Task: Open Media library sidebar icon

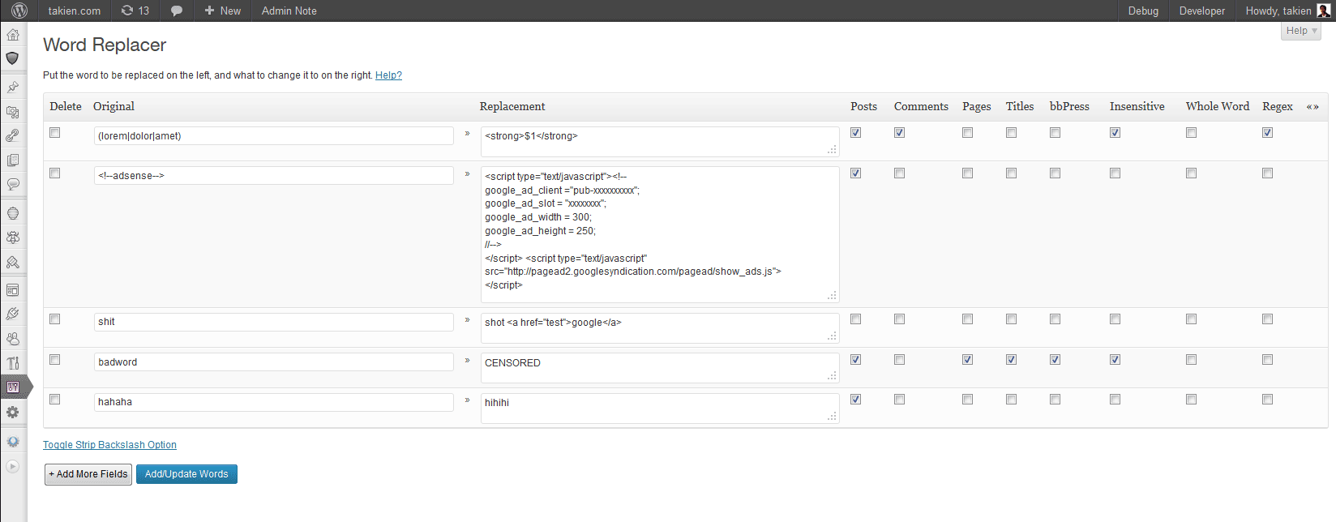Action: click(x=13, y=112)
